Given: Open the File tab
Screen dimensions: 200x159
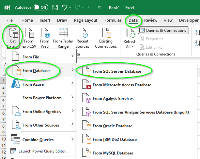Looking at the screenshot, I should (9, 20).
